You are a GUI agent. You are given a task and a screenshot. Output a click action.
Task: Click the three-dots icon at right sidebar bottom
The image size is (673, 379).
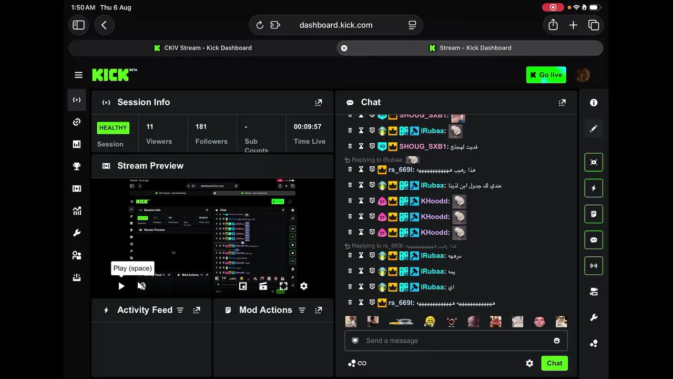[x=594, y=343]
